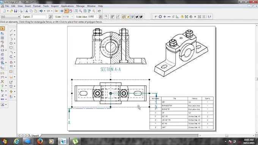This screenshot has height=145, width=258.
Task: Toggle shaded view cube button
Action: [132, 17]
